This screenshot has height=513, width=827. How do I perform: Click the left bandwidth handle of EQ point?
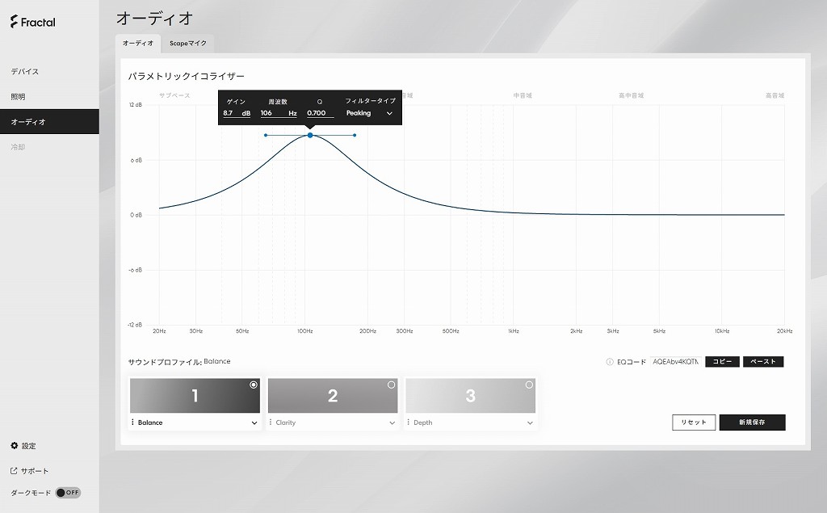pyautogui.click(x=265, y=135)
